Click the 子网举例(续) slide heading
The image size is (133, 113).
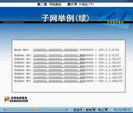tap(65, 18)
